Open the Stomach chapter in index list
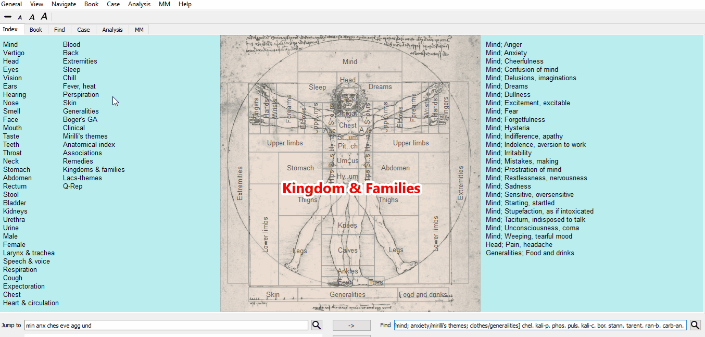 [x=17, y=170]
